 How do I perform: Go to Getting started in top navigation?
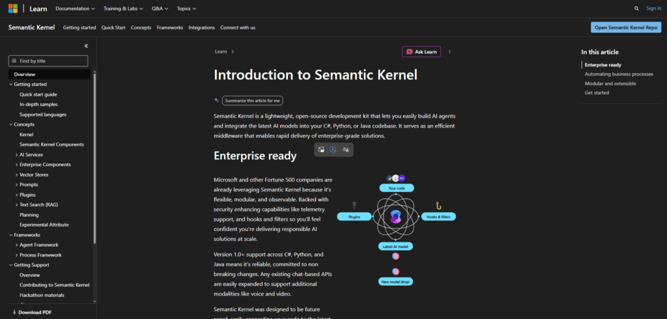point(79,27)
